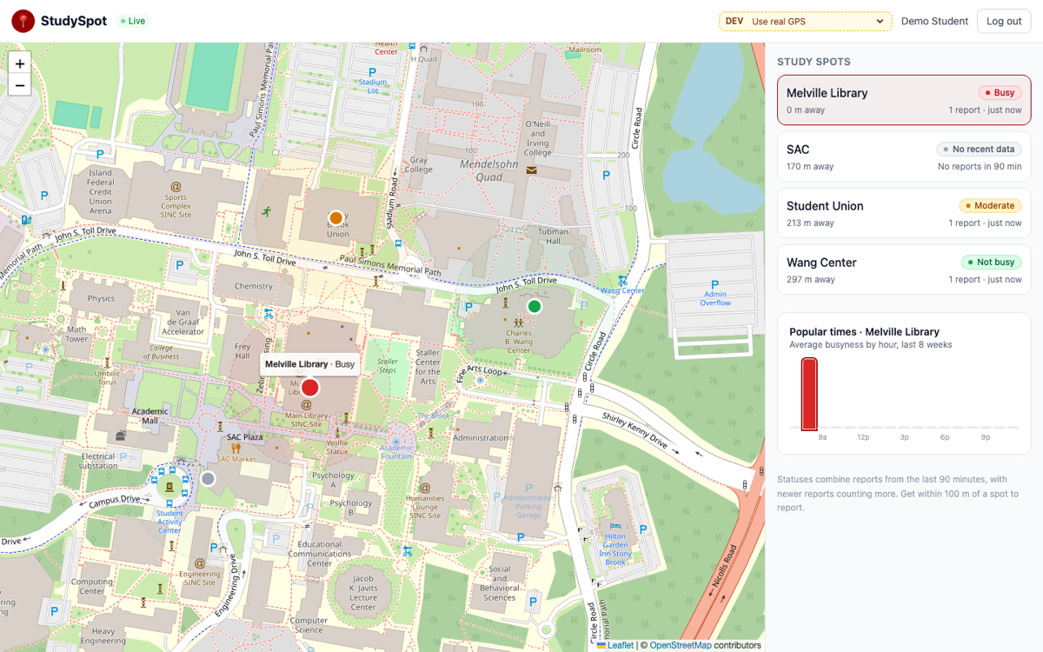
Task: Click the No recent data badge
Action: point(979,149)
